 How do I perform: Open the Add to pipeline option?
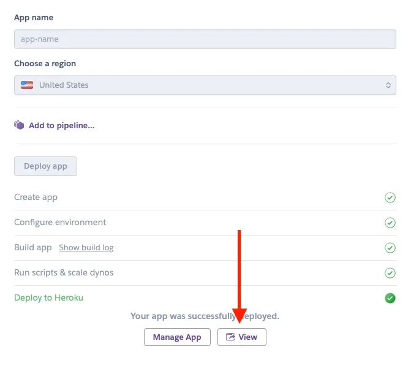click(x=61, y=125)
